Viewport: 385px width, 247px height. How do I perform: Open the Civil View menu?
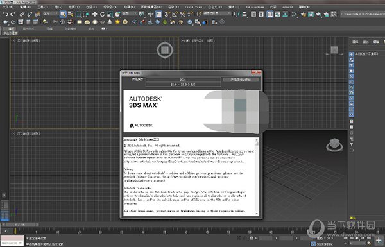click(x=194, y=7)
